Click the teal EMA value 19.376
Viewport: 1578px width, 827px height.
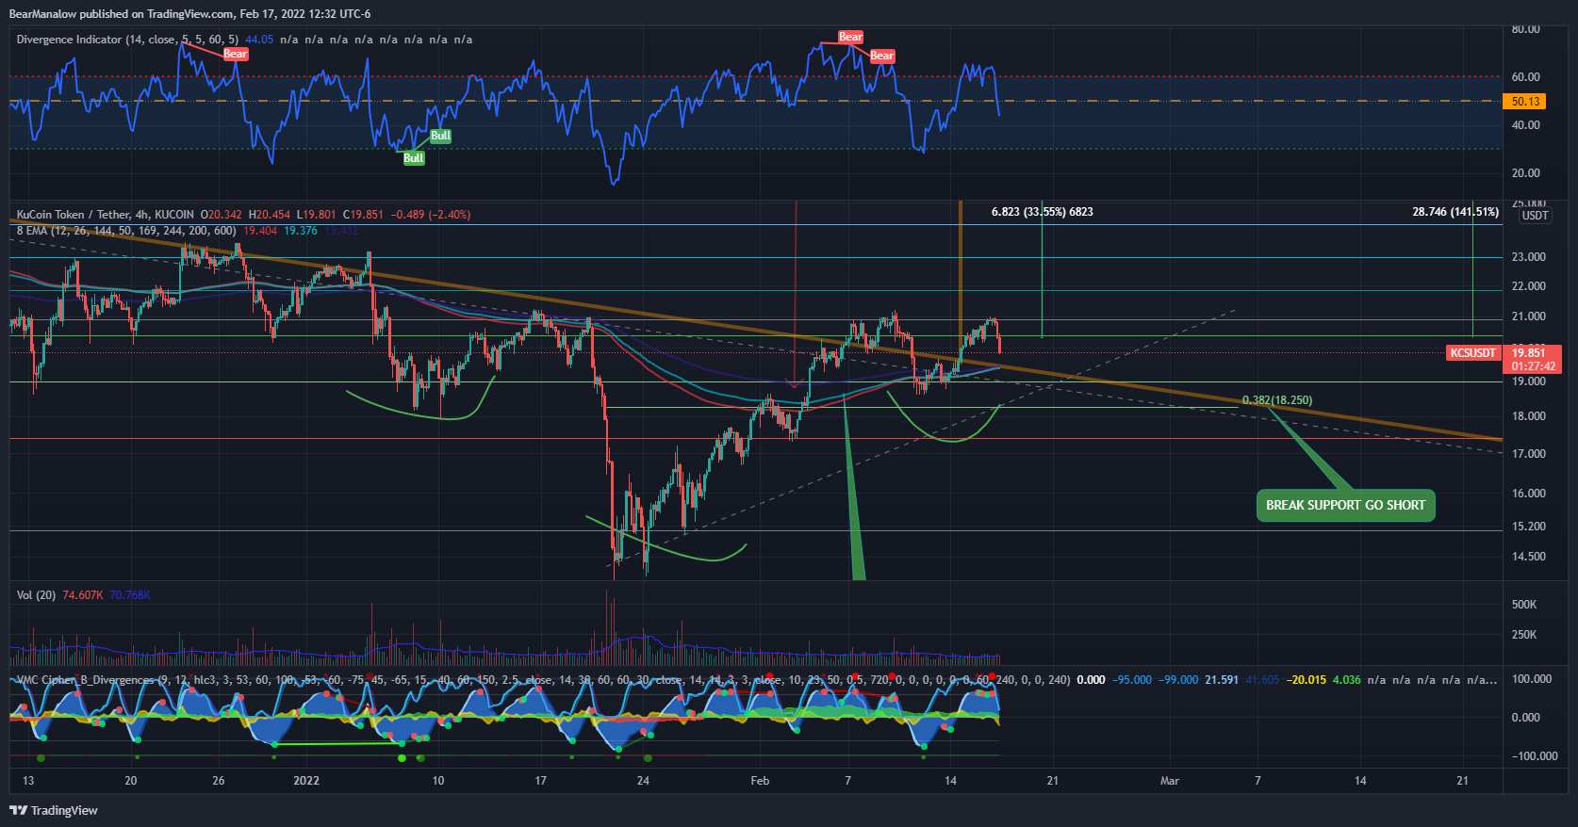point(301,231)
